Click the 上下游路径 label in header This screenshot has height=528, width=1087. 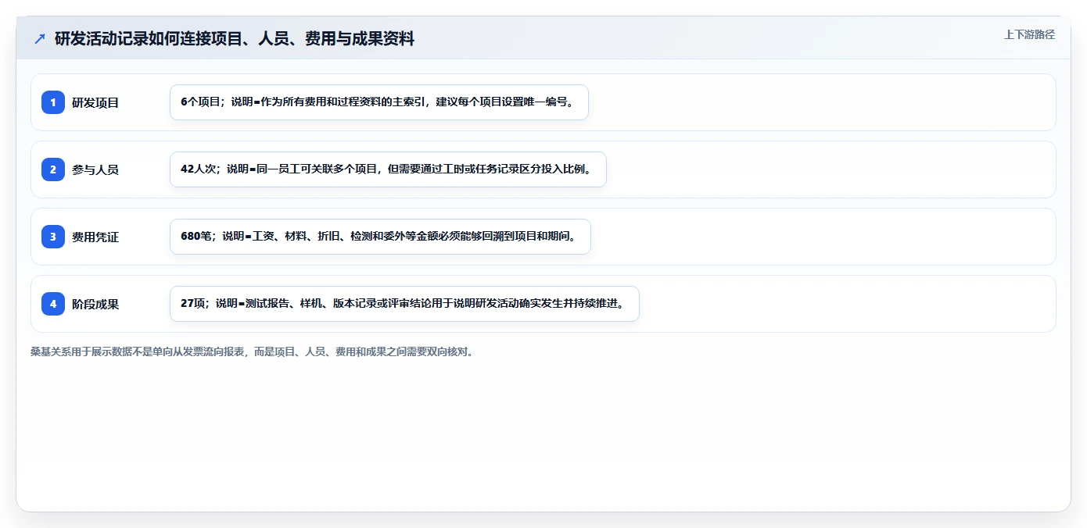[x=1029, y=34]
